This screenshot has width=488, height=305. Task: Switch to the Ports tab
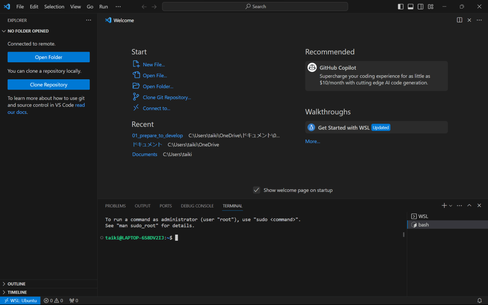(x=166, y=206)
